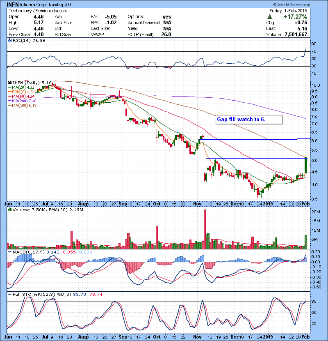Viewport: 328px width, 341px height.
Task: Click the green up-arrow change indicator
Action: 270,16
